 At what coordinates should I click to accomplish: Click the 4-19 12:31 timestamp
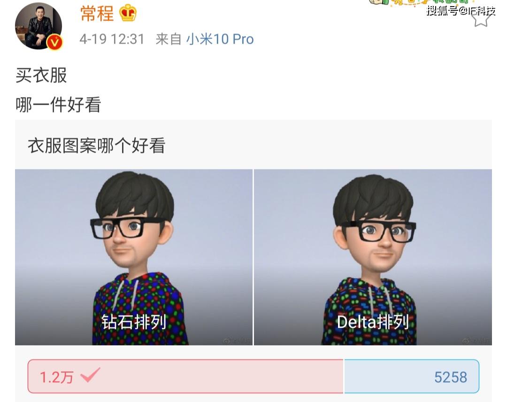point(112,39)
